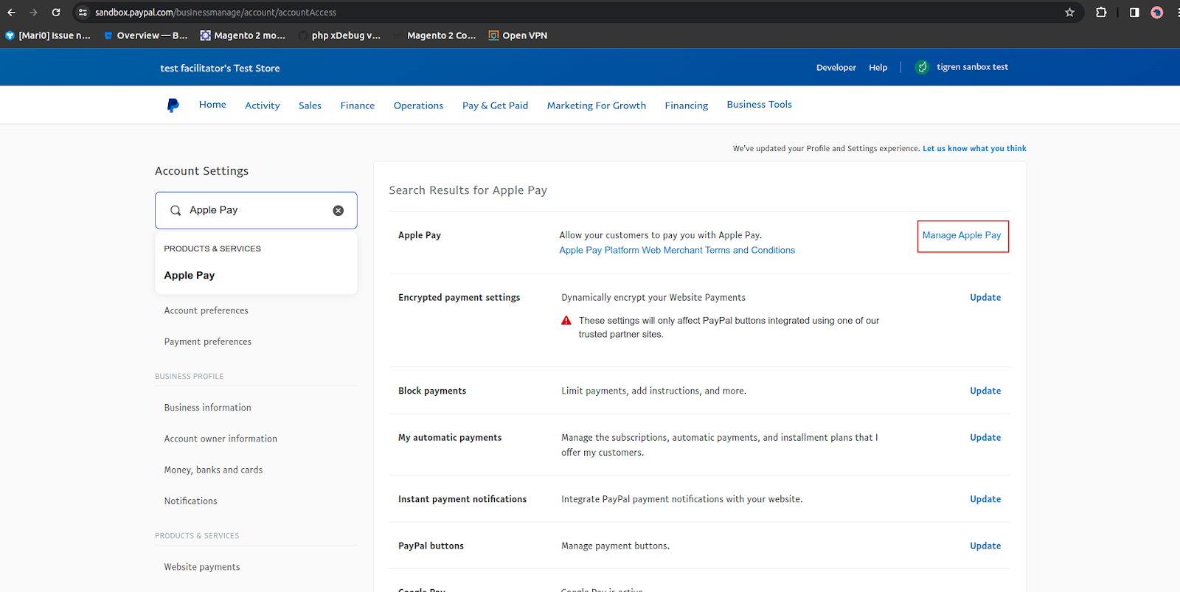Toggle the browser side panel icon
Screen dimensions: 1180x592
pyautogui.click(x=1134, y=13)
